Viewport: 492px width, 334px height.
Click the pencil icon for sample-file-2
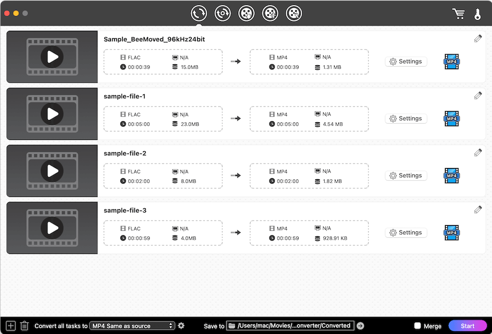tap(478, 153)
